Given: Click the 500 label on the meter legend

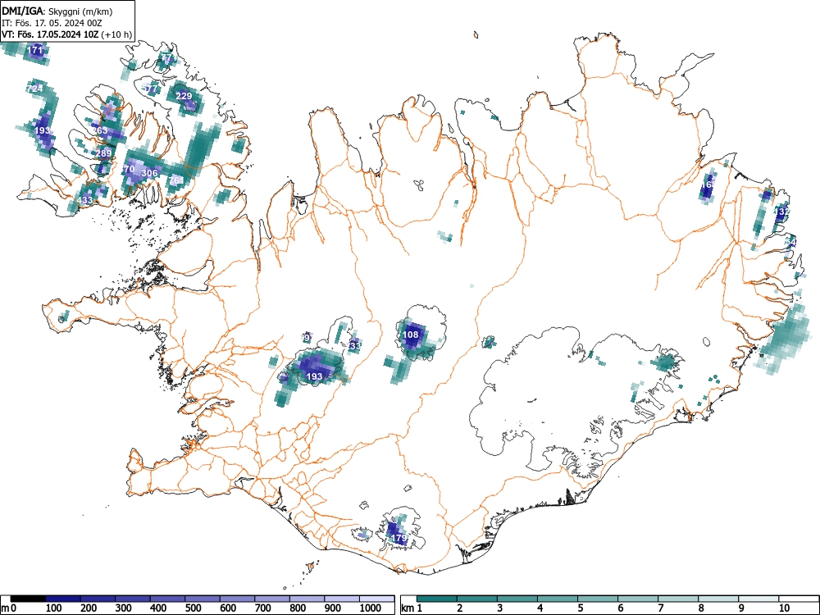Looking at the screenshot, I should click(x=193, y=608).
